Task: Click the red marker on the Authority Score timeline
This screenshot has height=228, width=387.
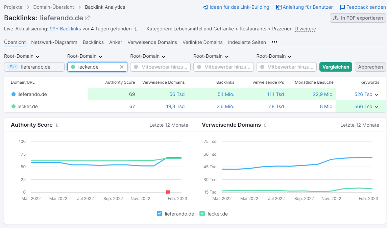Action: coord(168,192)
